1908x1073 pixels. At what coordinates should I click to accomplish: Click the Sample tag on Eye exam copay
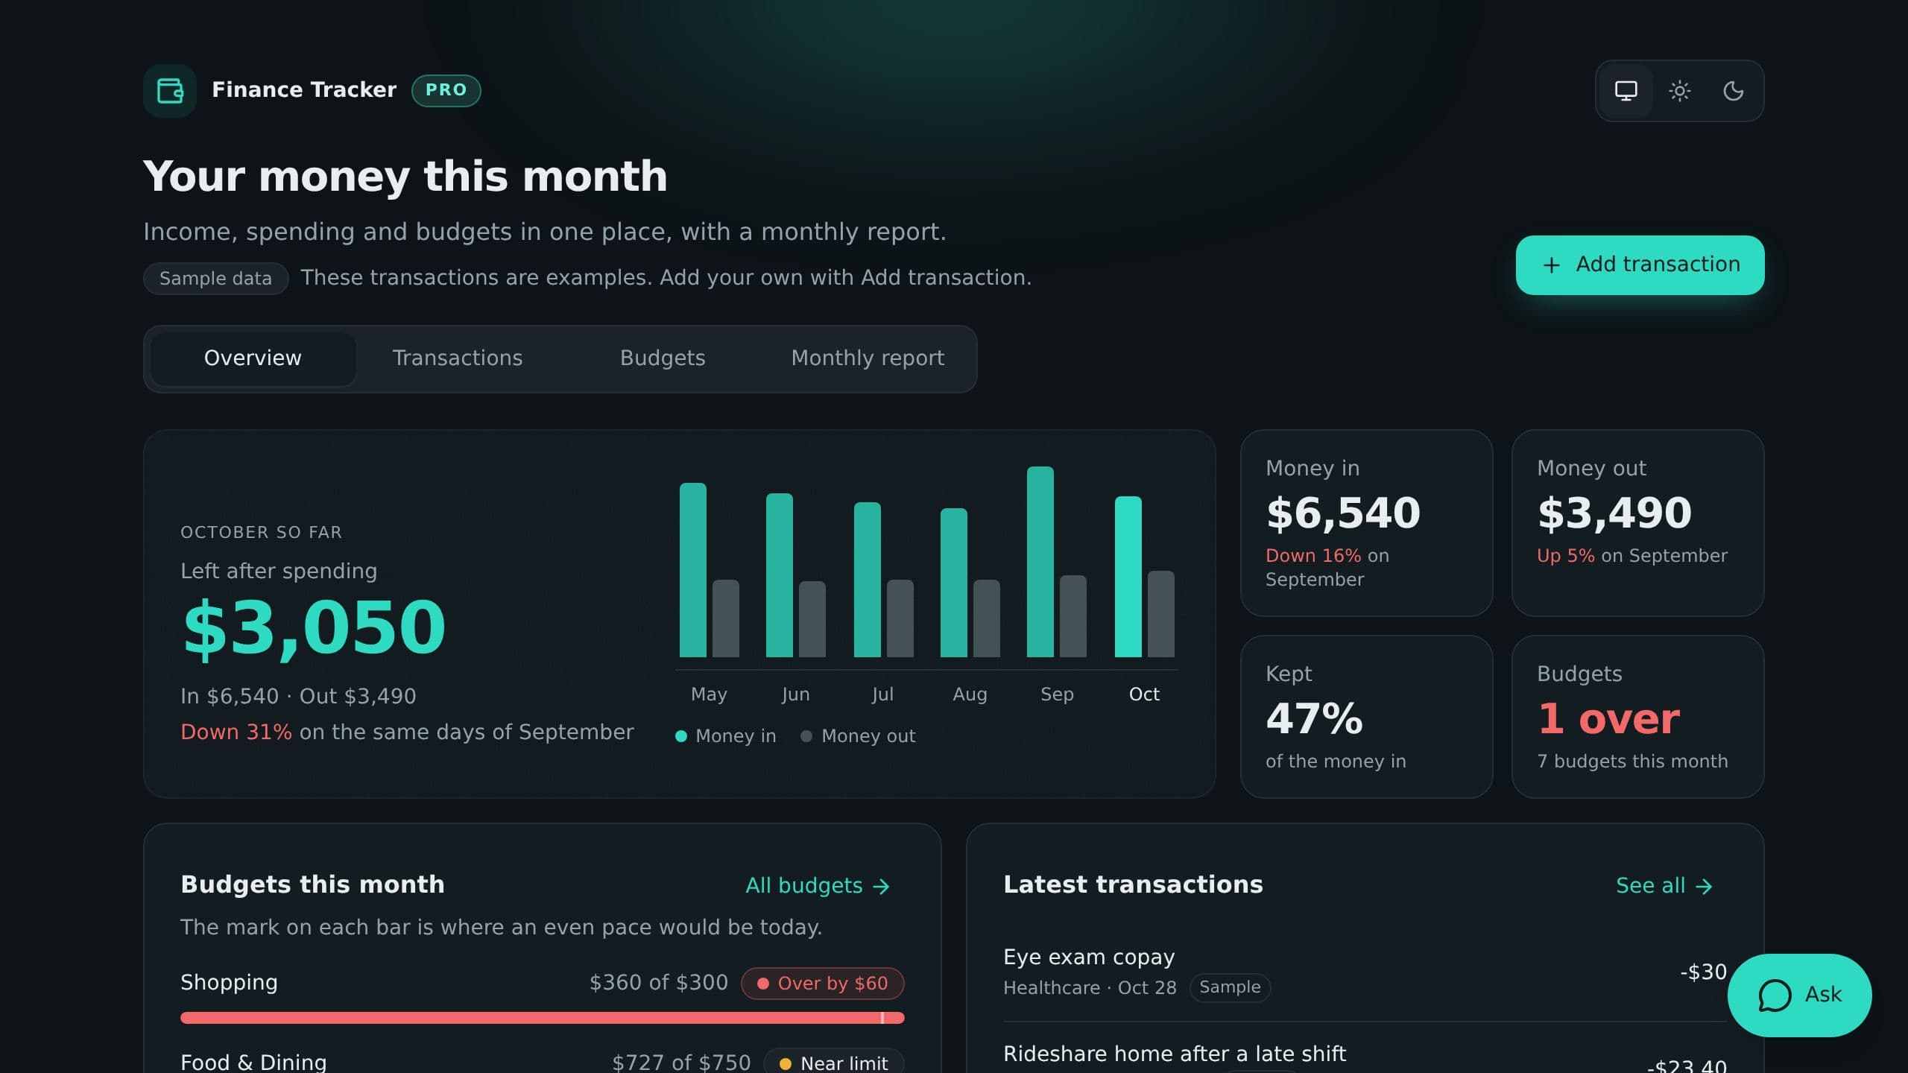click(1230, 987)
